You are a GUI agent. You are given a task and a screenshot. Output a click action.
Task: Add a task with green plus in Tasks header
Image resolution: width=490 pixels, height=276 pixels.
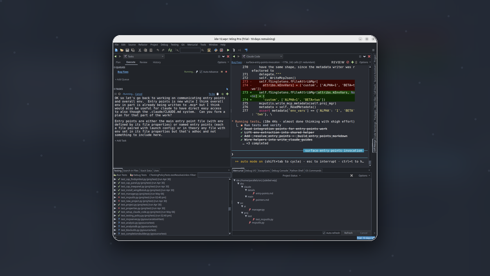tap(227, 94)
